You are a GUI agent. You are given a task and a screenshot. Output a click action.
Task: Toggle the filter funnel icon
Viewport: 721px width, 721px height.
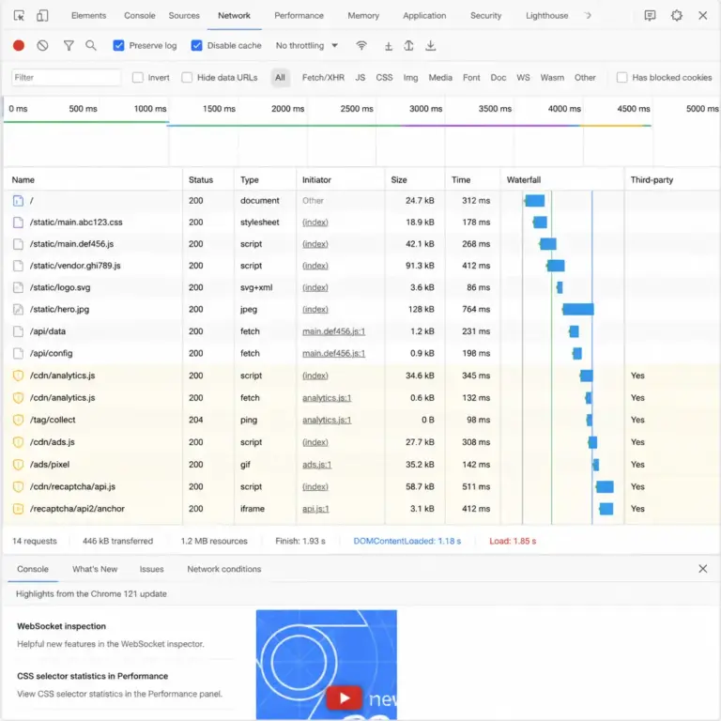pos(69,45)
